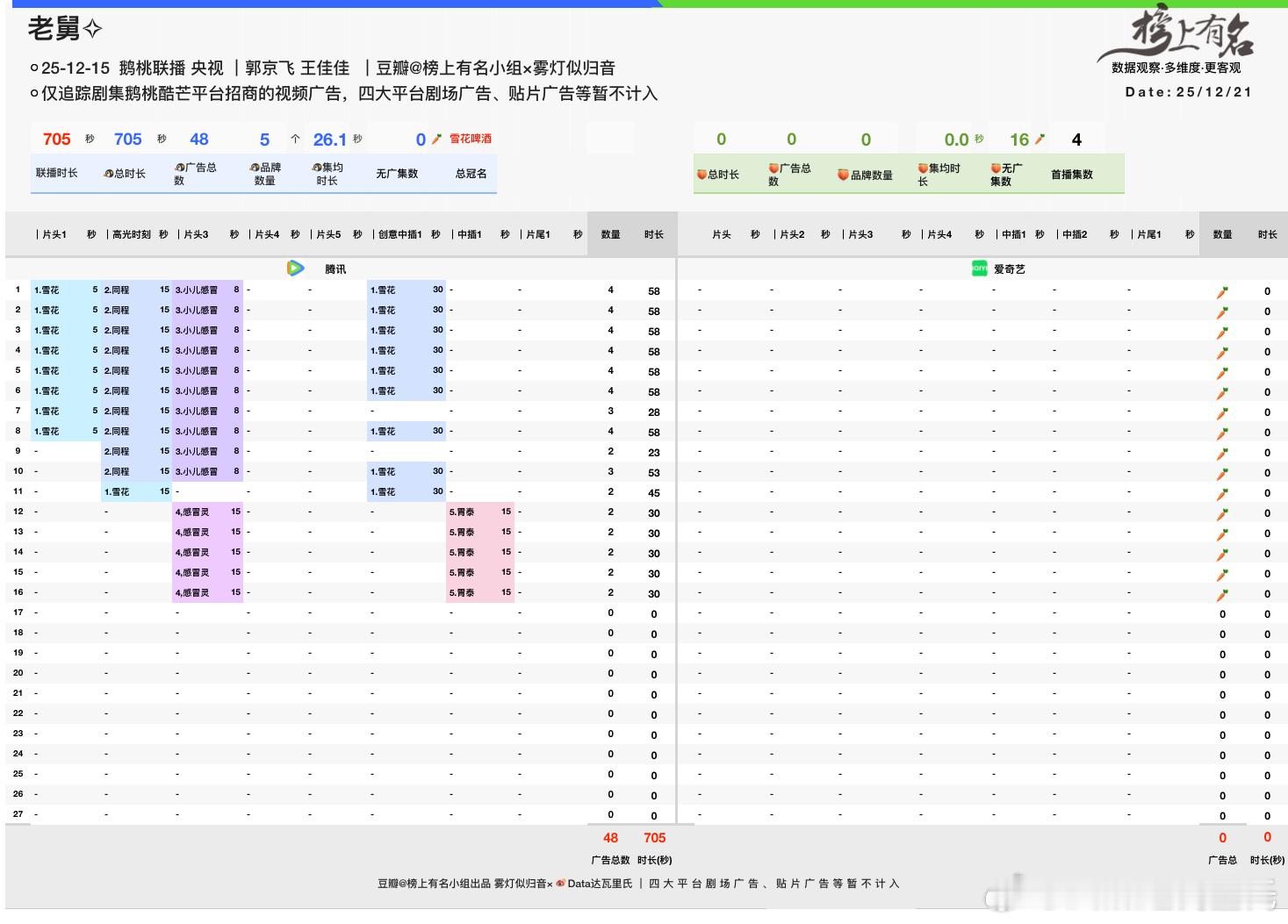Viewport: 1288px width, 924px height.
Task: Click the peach icon beside iQiyi 品牌数量 label
Action: click(x=843, y=175)
